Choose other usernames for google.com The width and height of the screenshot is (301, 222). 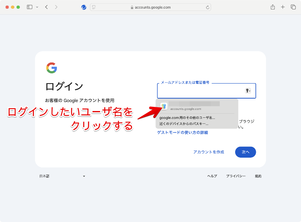[187, 118]
